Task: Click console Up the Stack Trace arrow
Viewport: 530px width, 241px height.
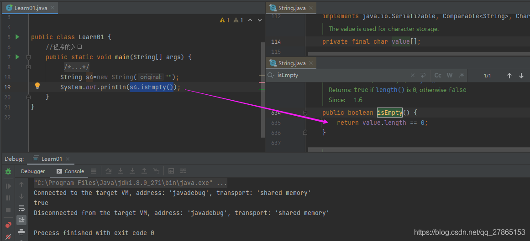Action: [x=21, y=185]
